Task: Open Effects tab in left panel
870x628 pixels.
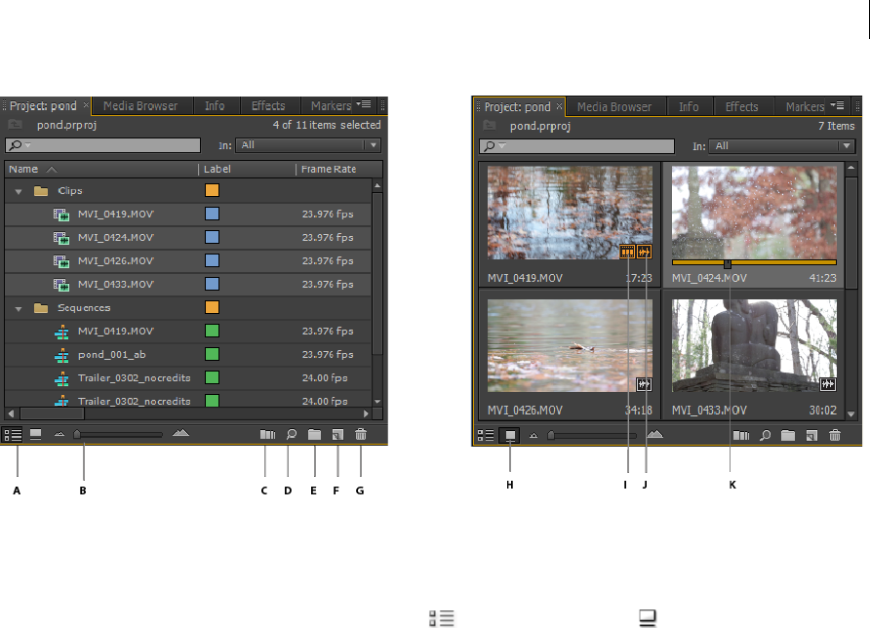Action: tap(268, 105)
